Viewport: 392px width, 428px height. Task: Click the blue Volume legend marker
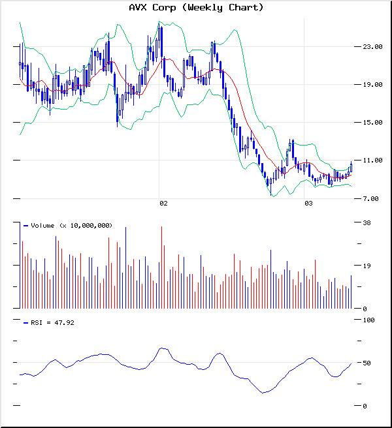(x=25, y=226)
